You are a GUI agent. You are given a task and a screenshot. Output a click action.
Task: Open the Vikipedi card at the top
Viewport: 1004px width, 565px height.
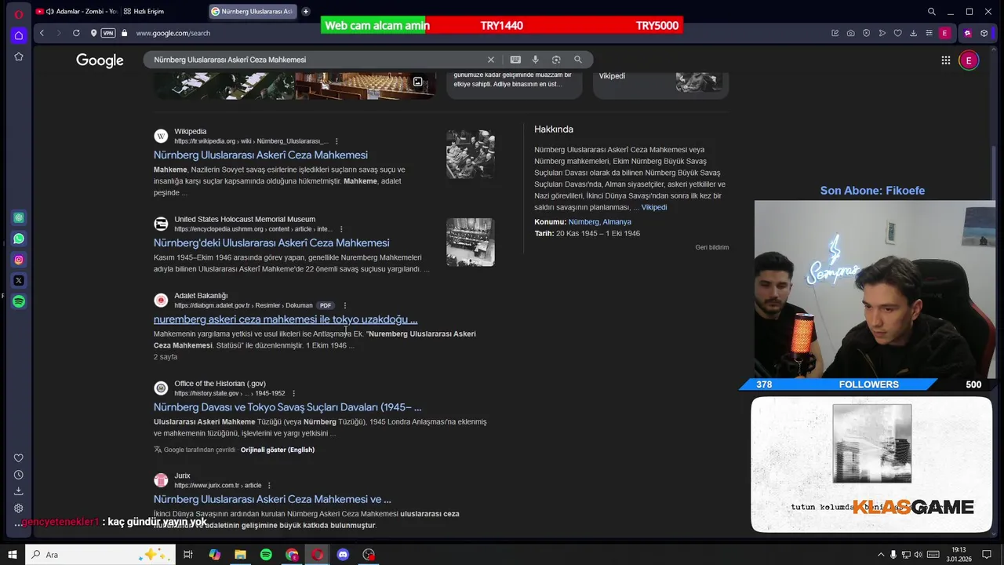coord(660,85)
